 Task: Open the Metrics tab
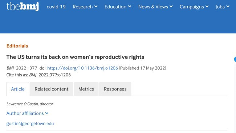click(86, 89)
